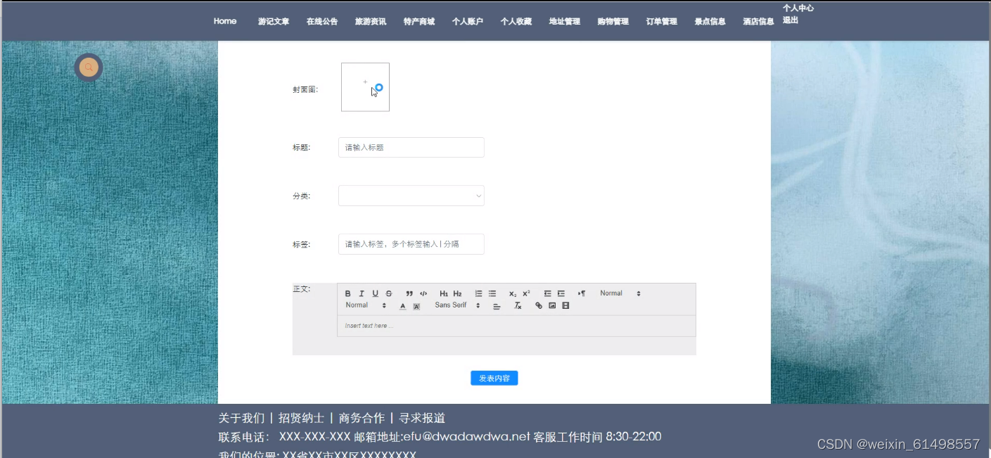Apply subscript formatting
This screenshot has width=991, height=458.
513,293
